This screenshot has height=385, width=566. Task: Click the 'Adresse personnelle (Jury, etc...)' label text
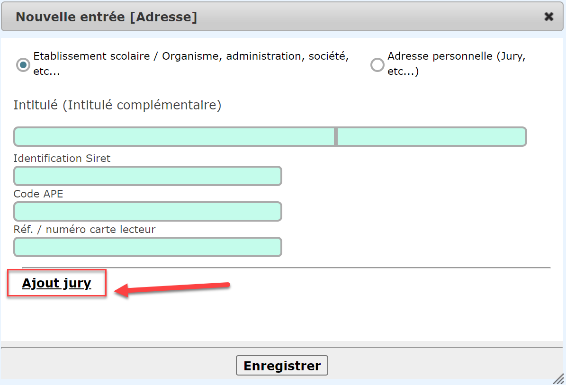456,63
